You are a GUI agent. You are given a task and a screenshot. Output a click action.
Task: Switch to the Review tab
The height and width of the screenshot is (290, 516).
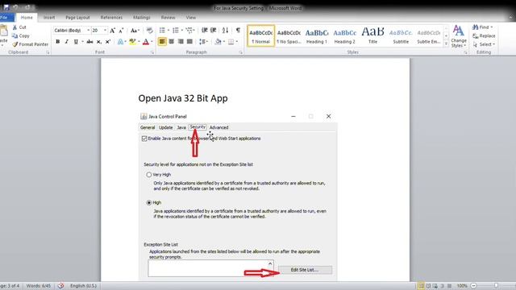tap(168, 18)
